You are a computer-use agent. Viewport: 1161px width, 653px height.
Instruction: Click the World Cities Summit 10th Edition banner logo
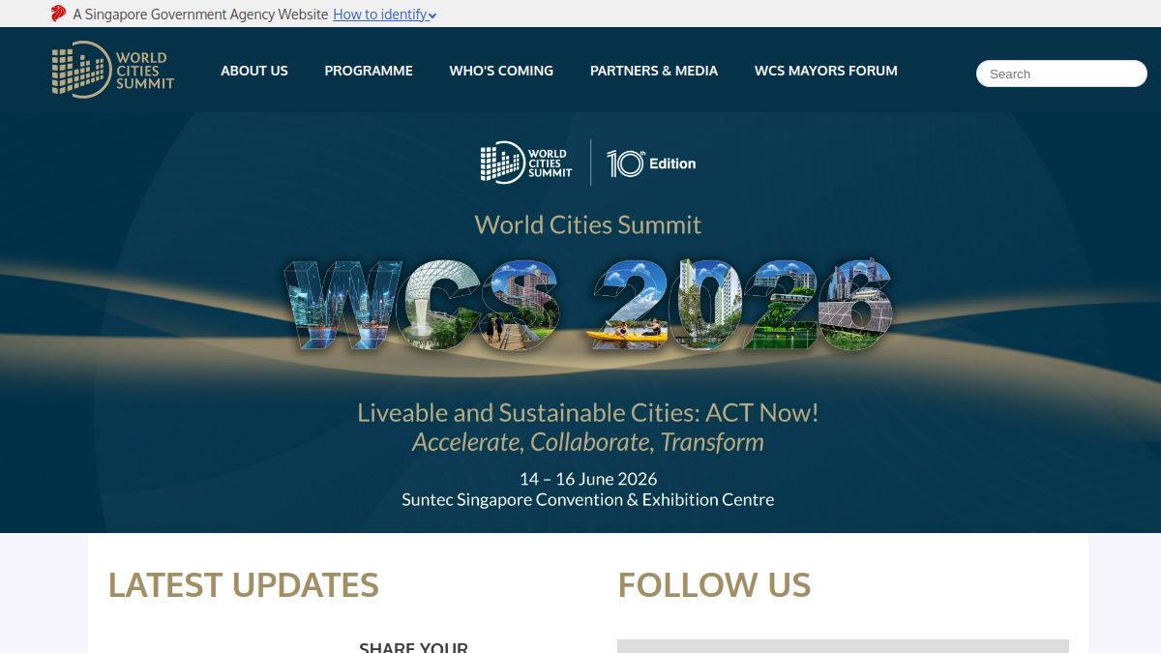588,162
